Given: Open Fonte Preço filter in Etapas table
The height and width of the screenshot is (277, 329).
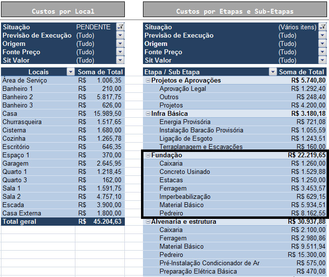Looking at the screenshot, I should (x=323, y=52).
